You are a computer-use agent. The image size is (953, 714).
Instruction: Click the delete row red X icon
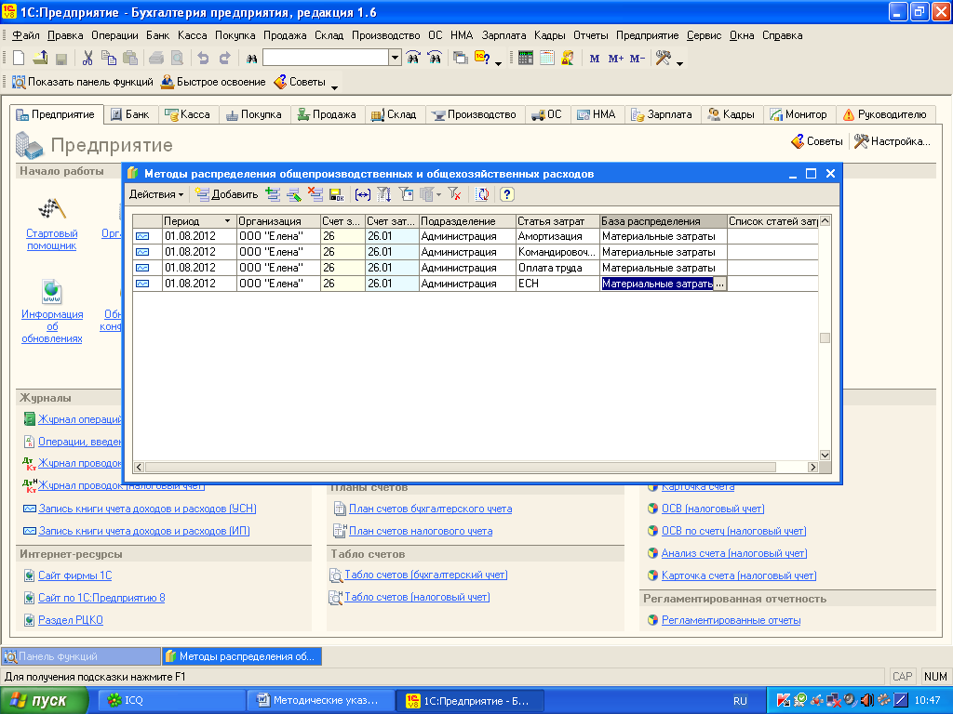[315, 194]
